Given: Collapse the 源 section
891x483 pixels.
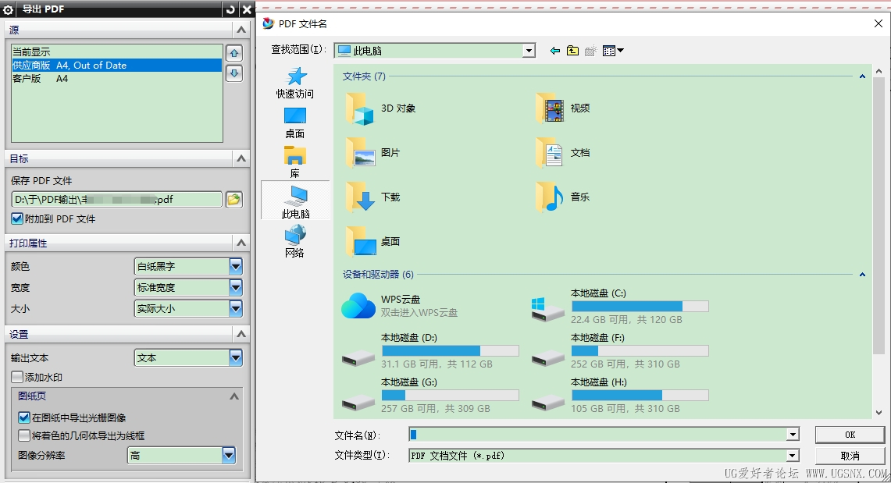Looking at the screenshot, I should 241,30.
